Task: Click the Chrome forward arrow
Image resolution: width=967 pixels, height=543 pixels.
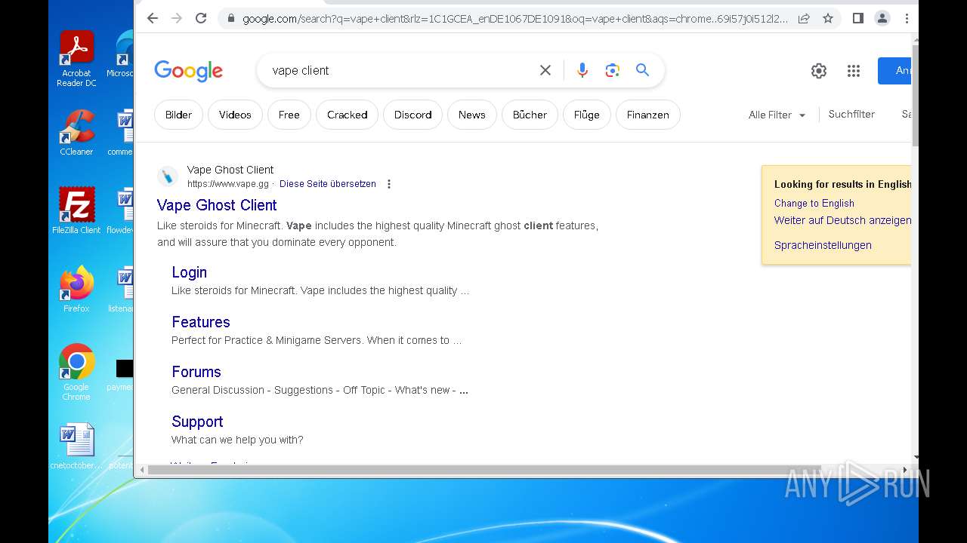Action: pos(177,18)
